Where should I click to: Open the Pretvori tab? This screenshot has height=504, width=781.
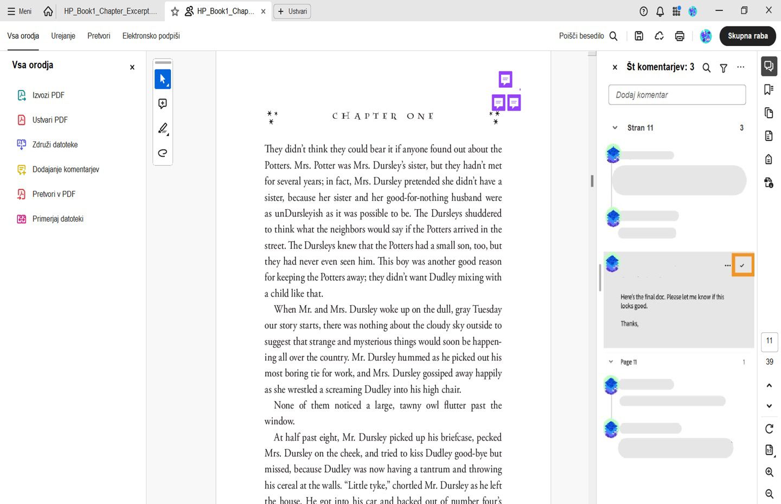pyautogui.click(x=99, y=36)
